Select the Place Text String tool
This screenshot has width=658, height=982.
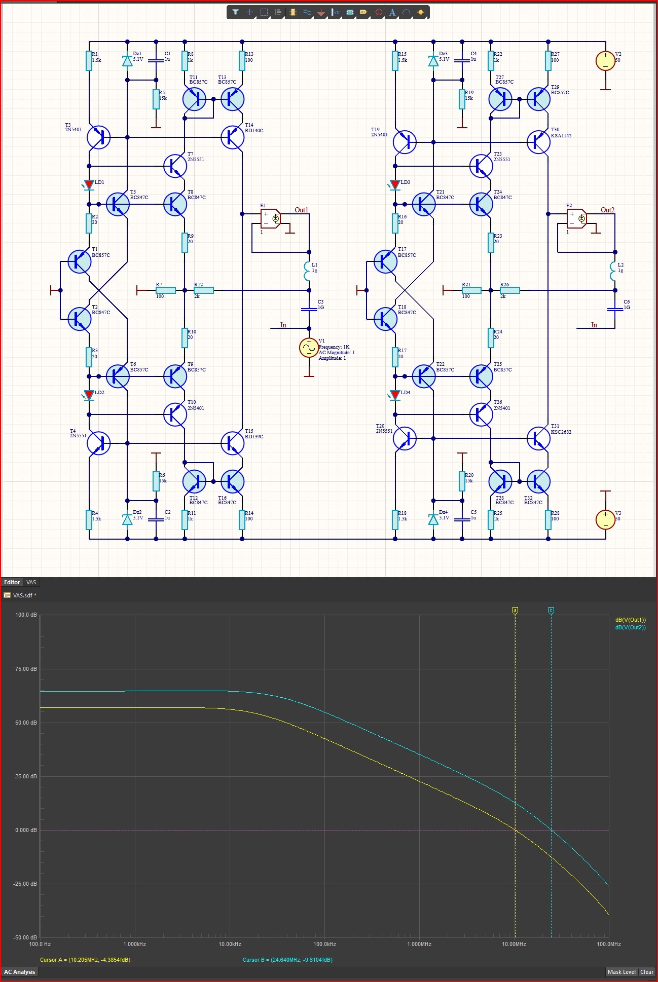click(x=392, y=12)
